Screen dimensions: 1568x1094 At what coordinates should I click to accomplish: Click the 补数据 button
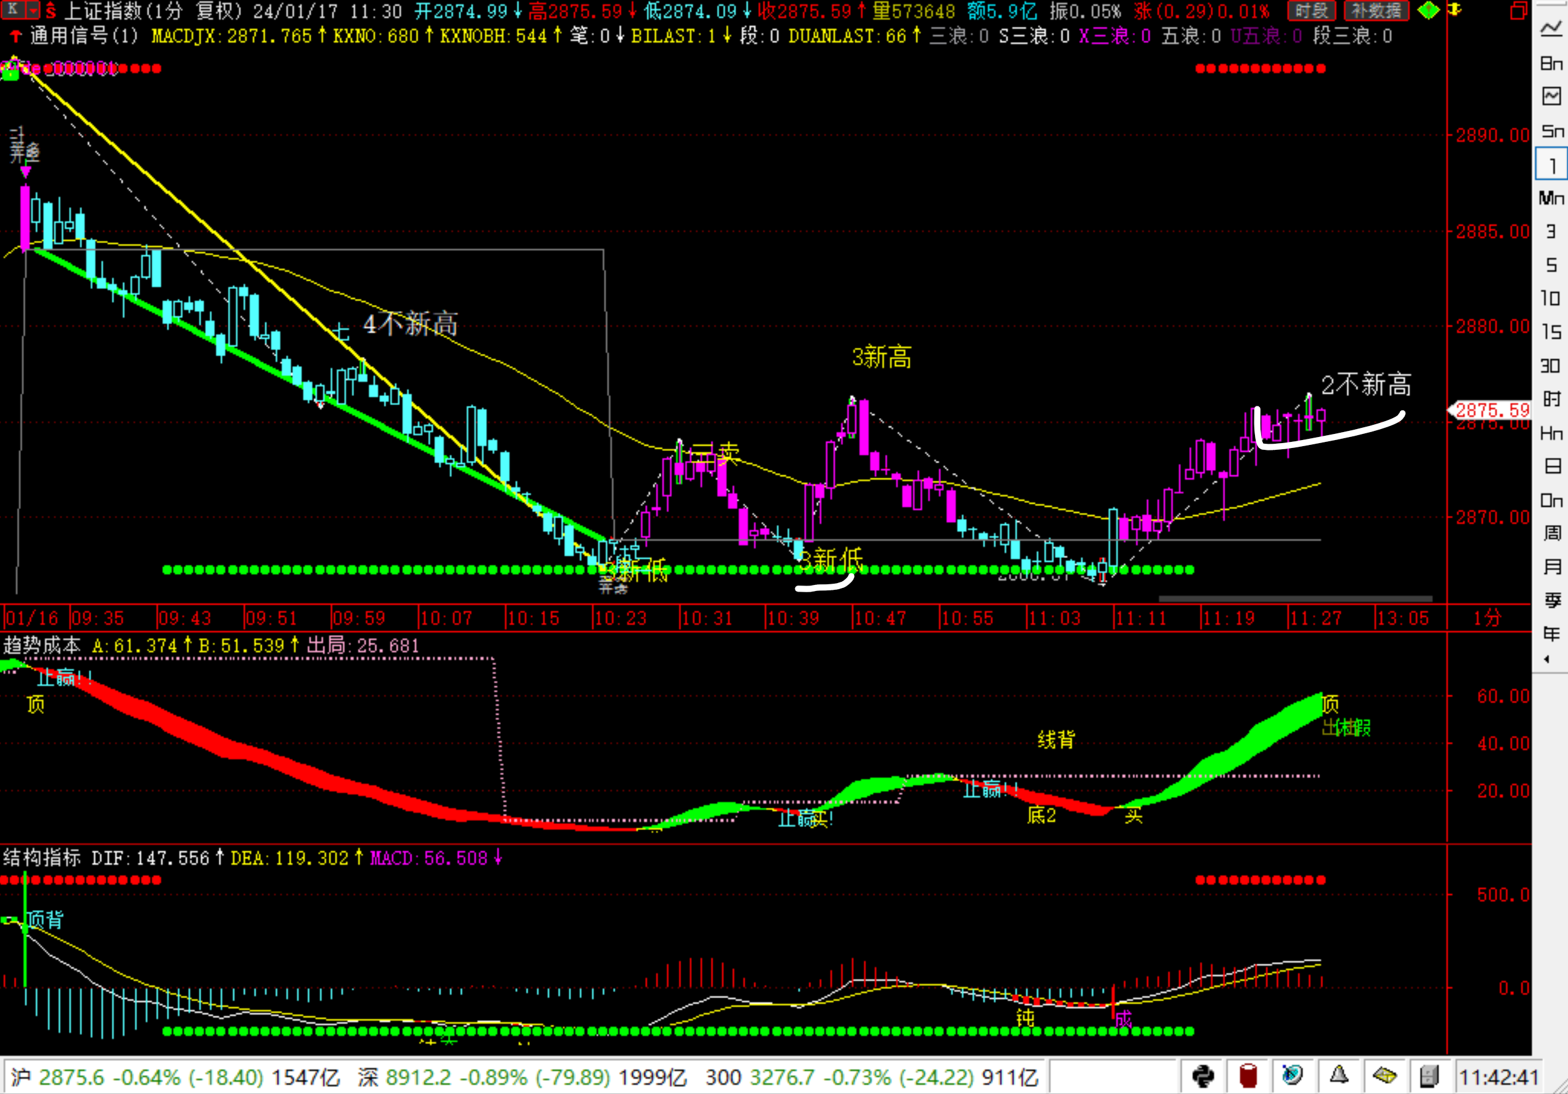(1376, 11)
